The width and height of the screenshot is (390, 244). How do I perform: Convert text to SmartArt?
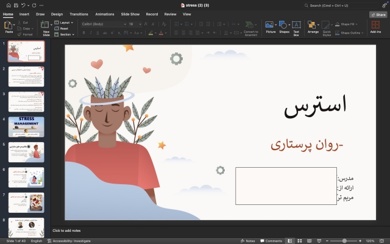(x=250, y=29)
